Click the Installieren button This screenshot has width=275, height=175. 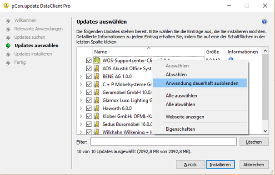pos(220,165)
